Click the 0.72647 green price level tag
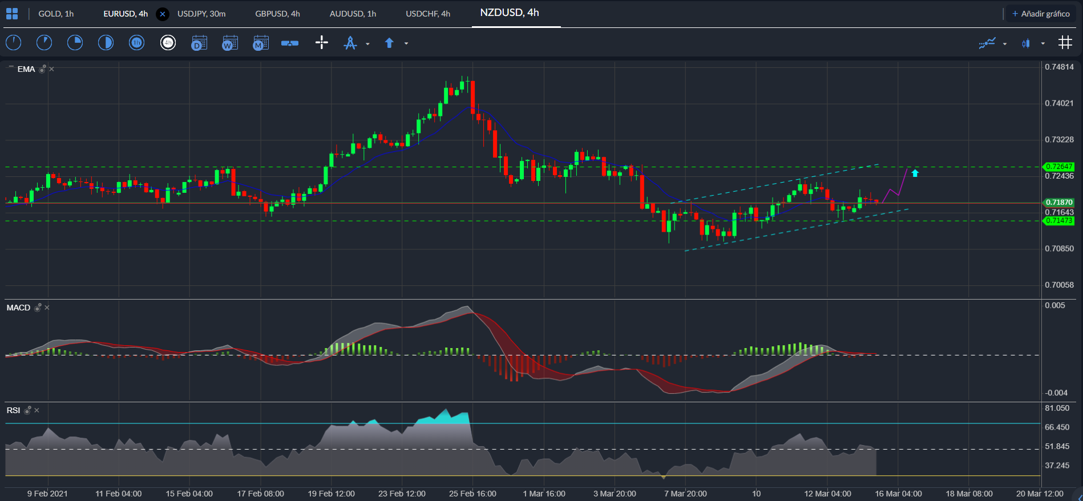 coord(1058,167)
